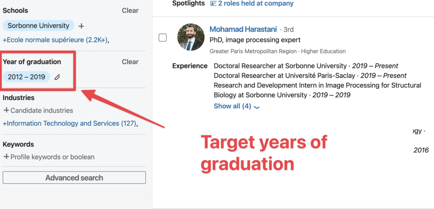Click the Profile keywords or boolean field
The image size is (434, 209).
(52, 157)
